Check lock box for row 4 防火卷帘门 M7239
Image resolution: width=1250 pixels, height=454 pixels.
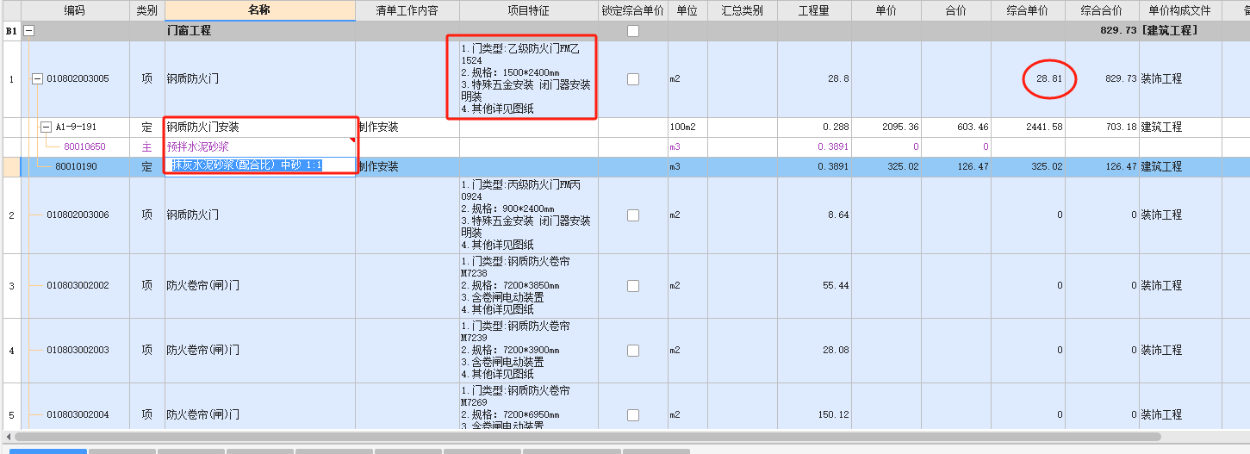point(633,351)
